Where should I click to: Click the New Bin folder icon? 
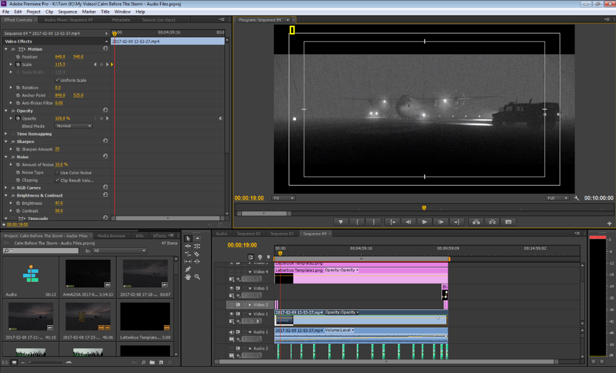tap(152, 362)
